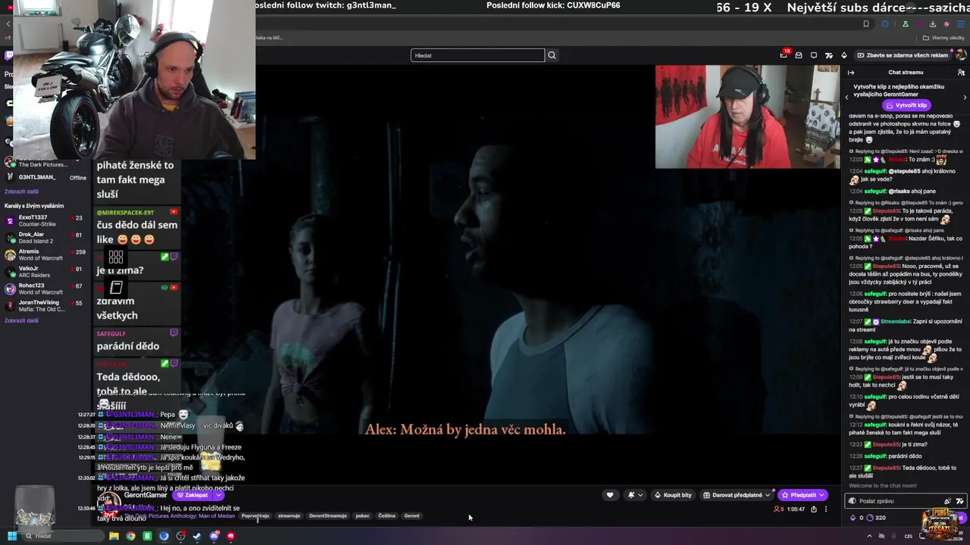Show previous chat highlight with left chevron
This screenshot has width=970, height=545.
(847, 97)
